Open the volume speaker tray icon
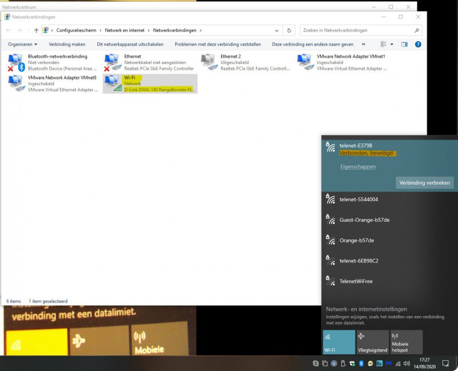Screen dimensions: 458x371 tap(406, 363)
